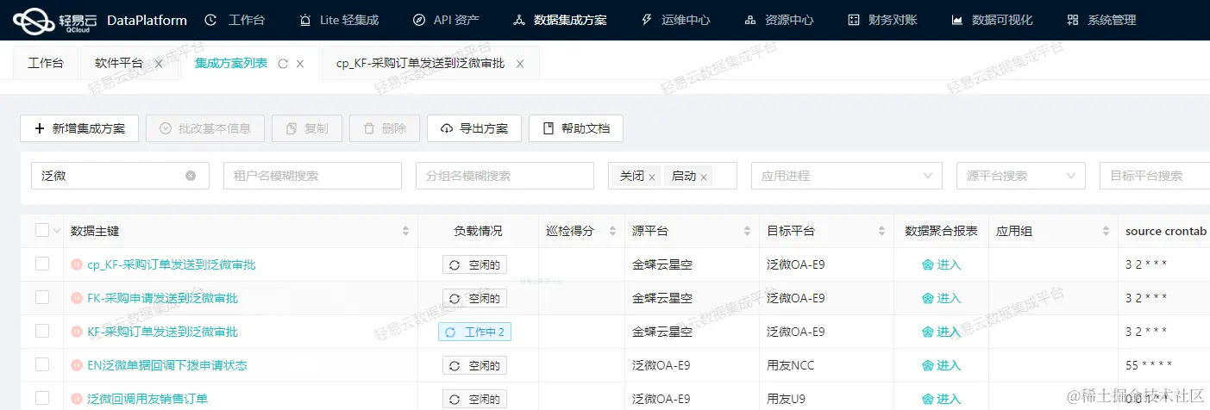Sort by 目标平台 column

tap(881, 231)
